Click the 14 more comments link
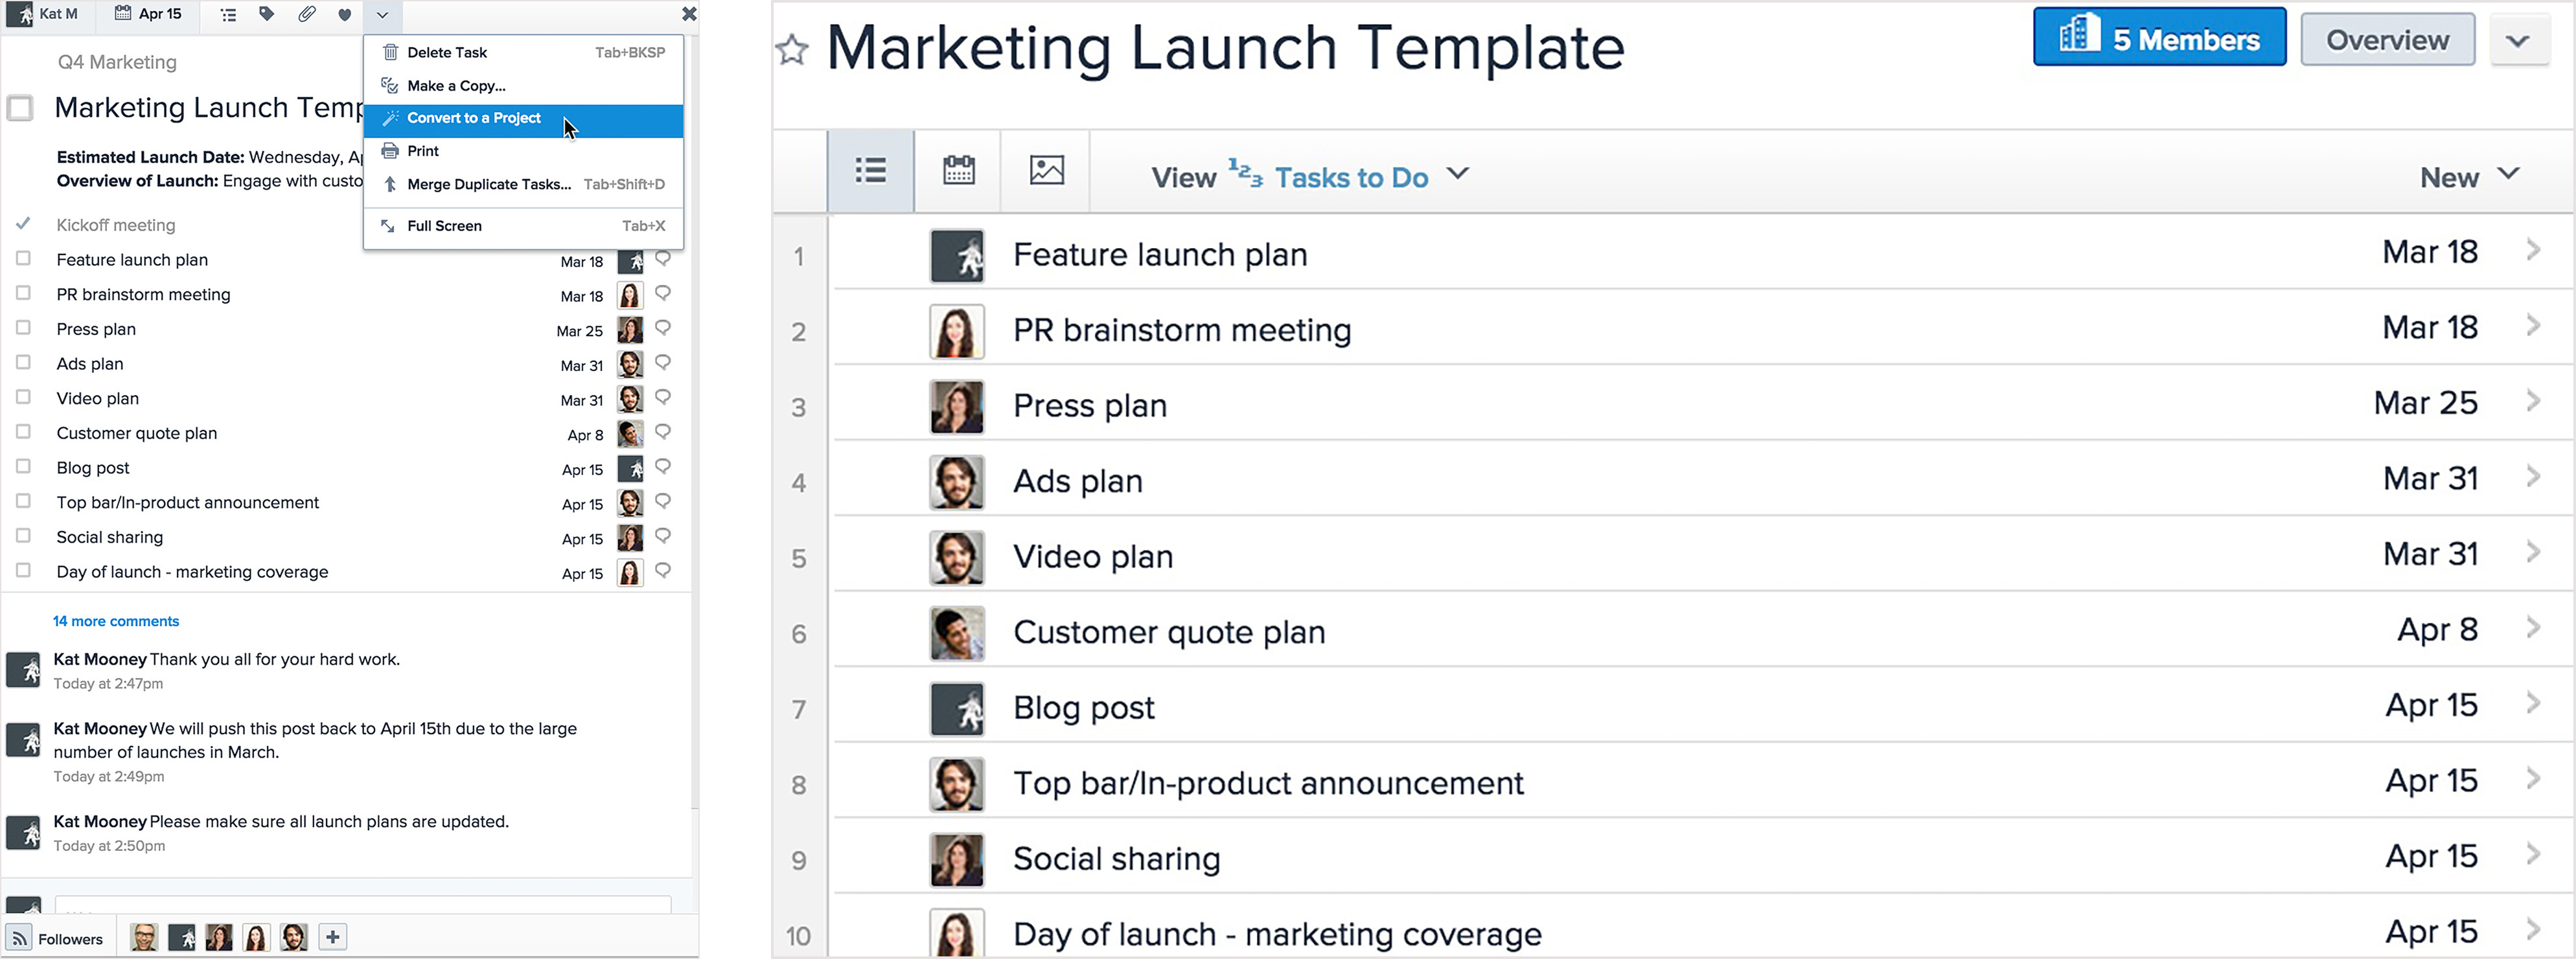 click(x=117, y=621)
